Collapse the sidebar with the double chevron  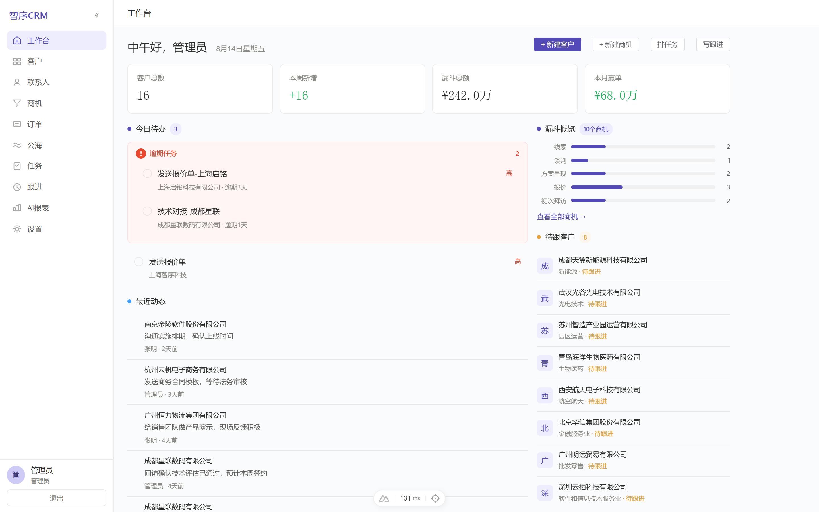pyautogui.click(x=96, y=15)
